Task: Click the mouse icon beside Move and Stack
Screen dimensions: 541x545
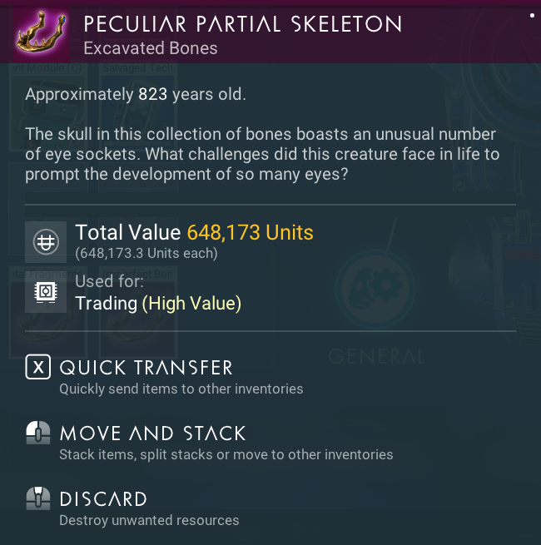Action: point(38,433)
